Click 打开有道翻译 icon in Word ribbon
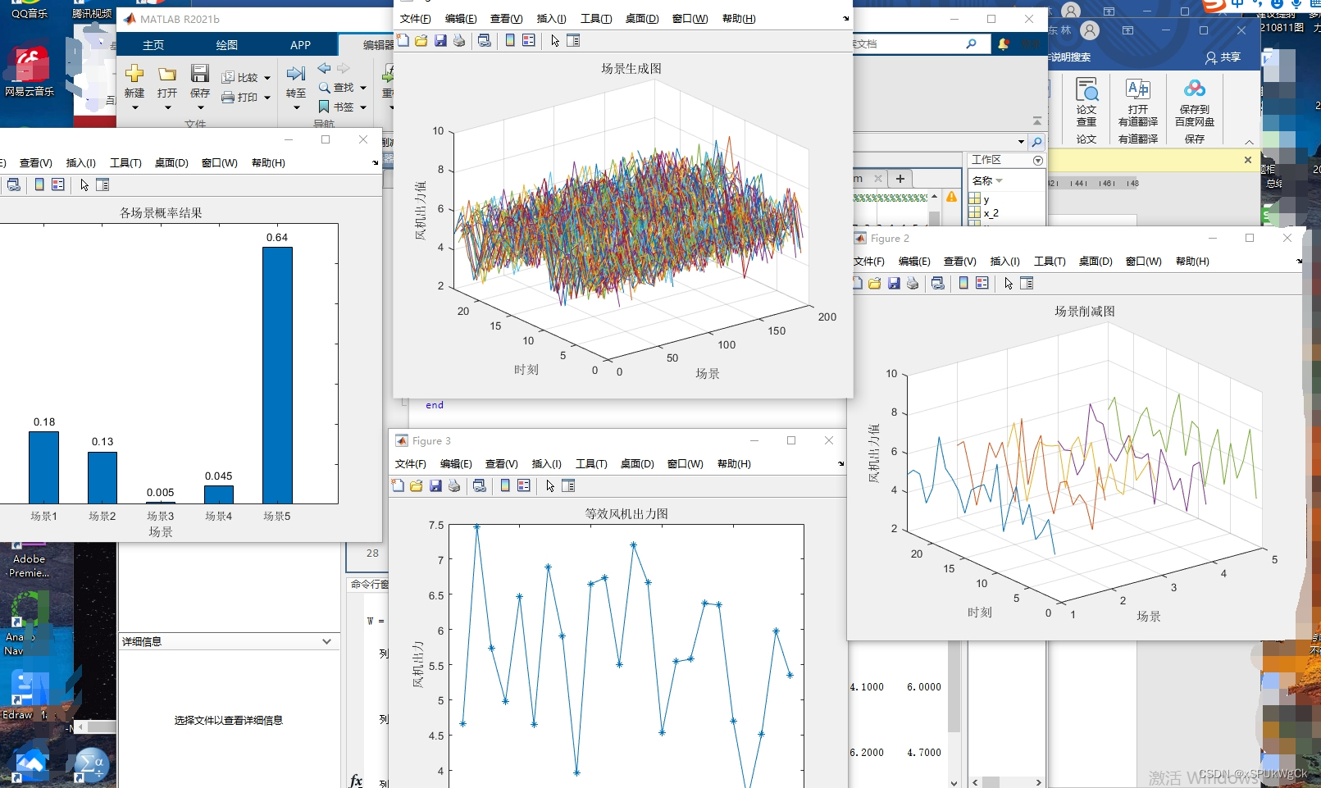The image size is (1321, 788). [x=1138, y=89]
